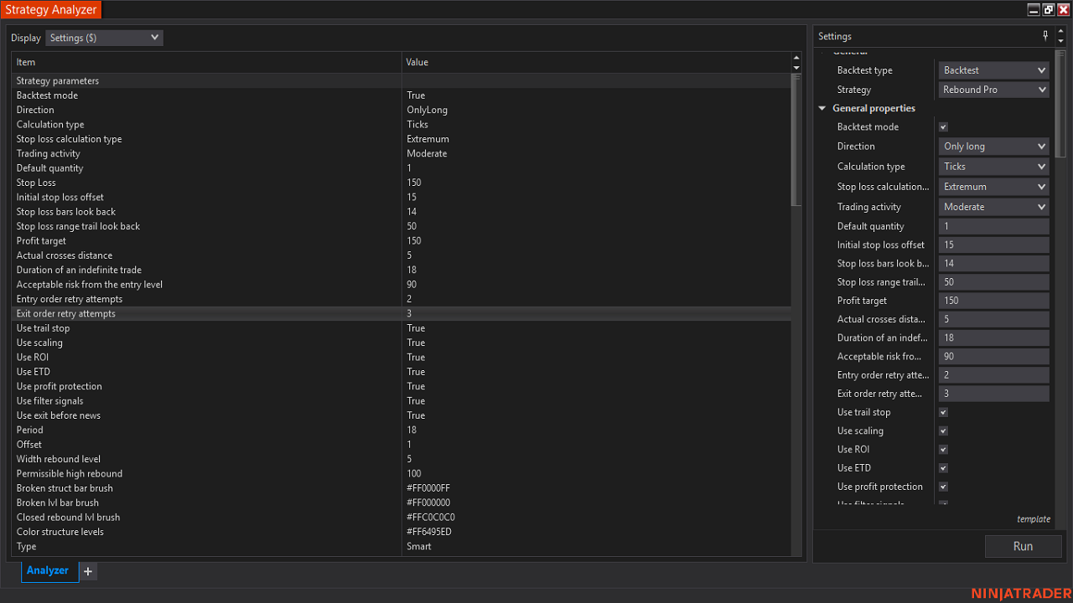
Task: Select the Width rebound level row
Action: [x=402, y=459]
